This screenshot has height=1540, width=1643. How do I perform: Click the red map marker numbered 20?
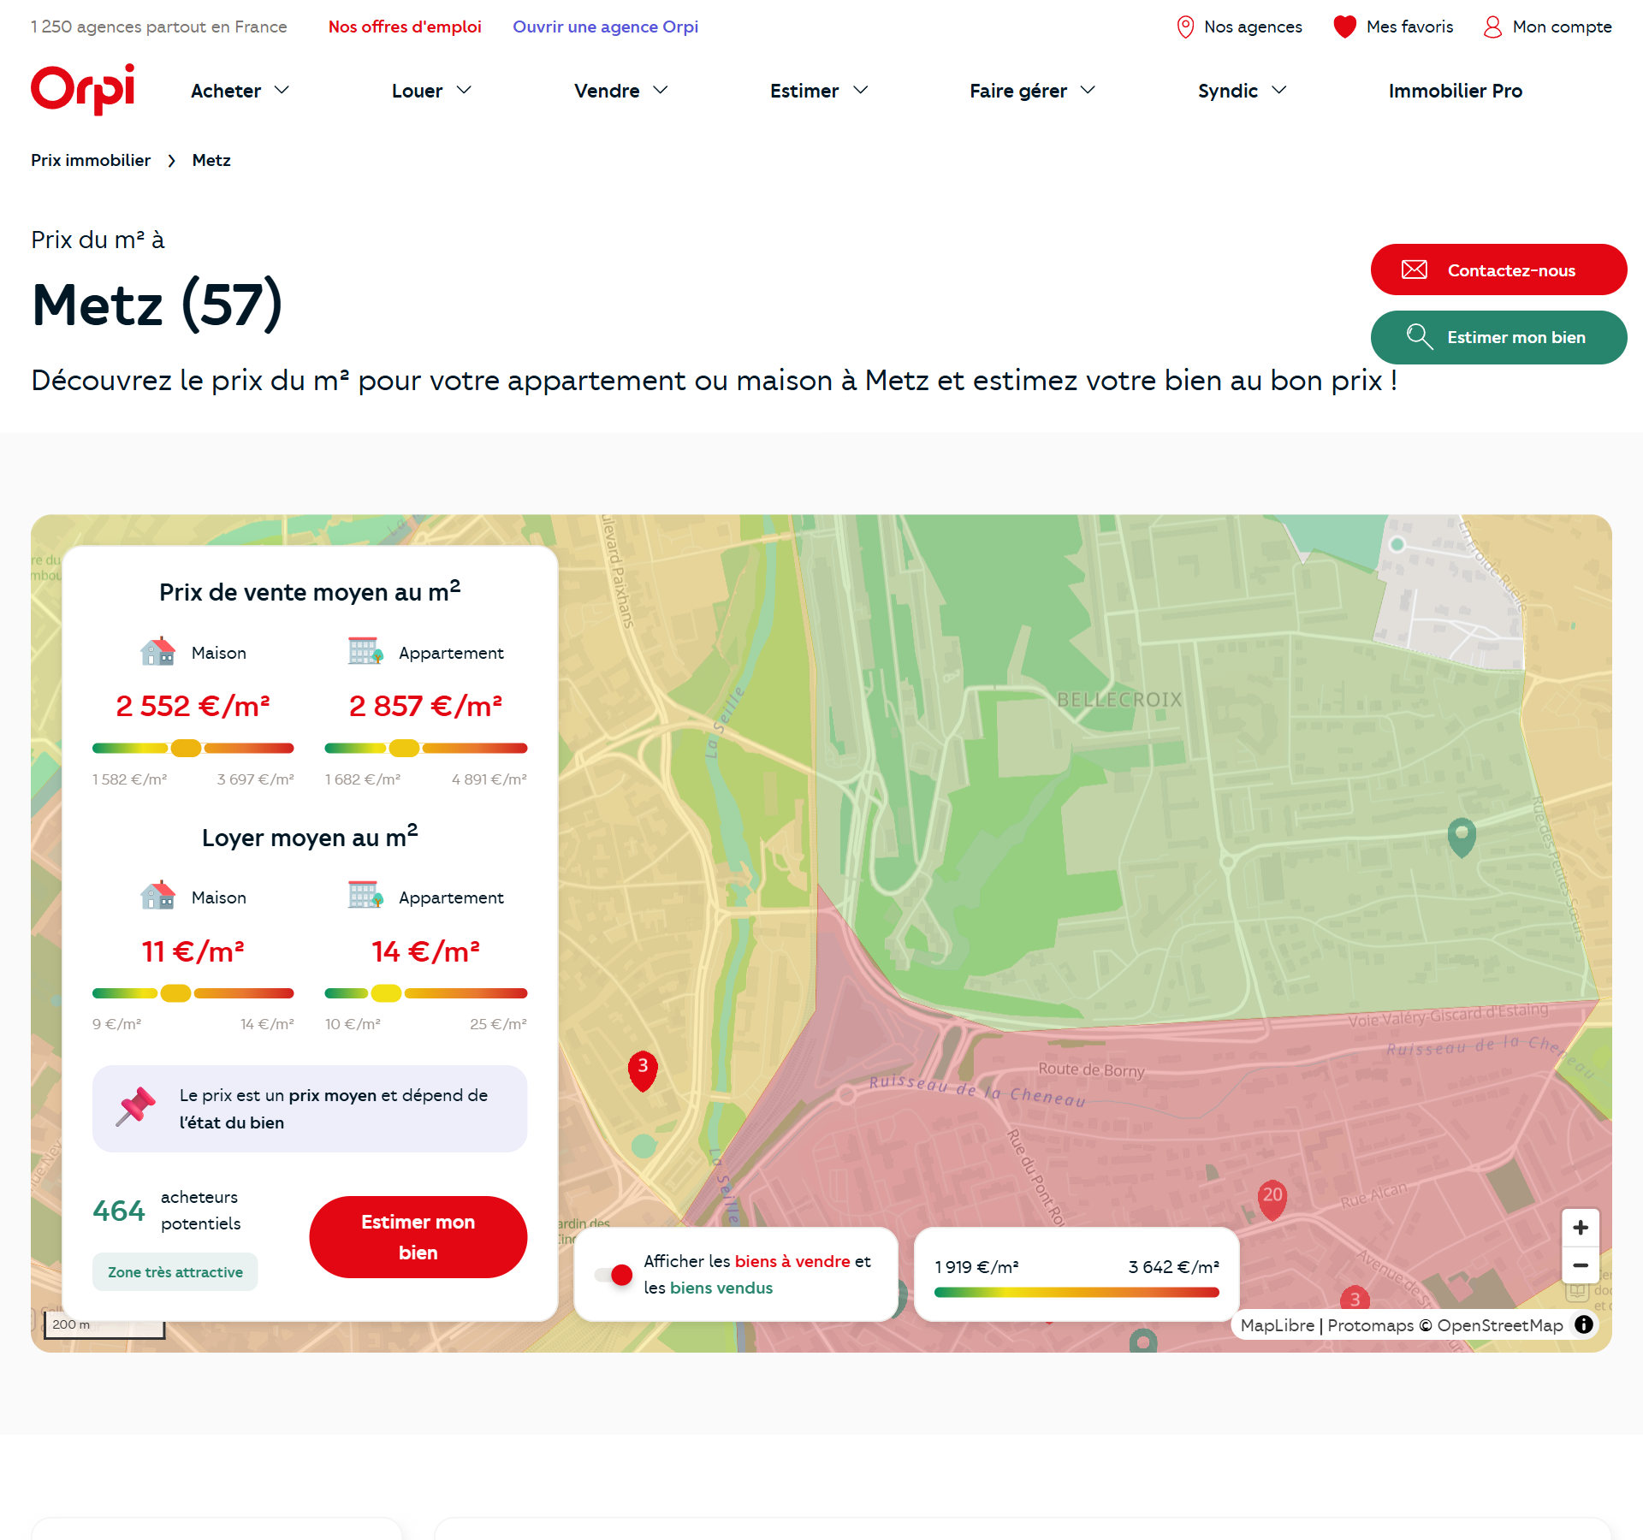click(1272, 1198)
